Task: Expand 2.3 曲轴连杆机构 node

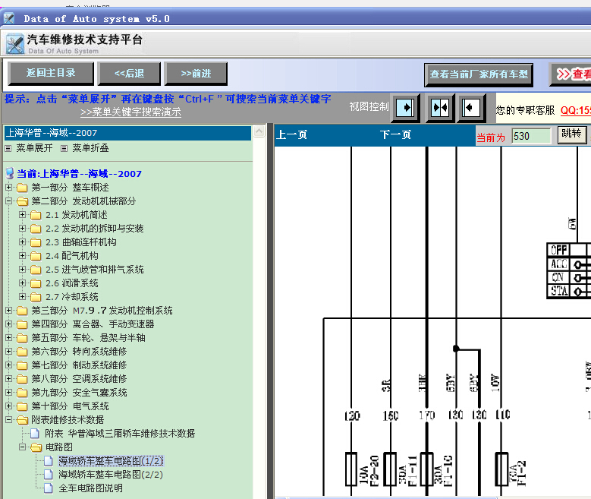Action: pyautogui.click(x=22, y=242)
